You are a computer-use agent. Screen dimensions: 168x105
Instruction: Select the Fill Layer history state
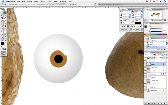(x=153, y=45)
